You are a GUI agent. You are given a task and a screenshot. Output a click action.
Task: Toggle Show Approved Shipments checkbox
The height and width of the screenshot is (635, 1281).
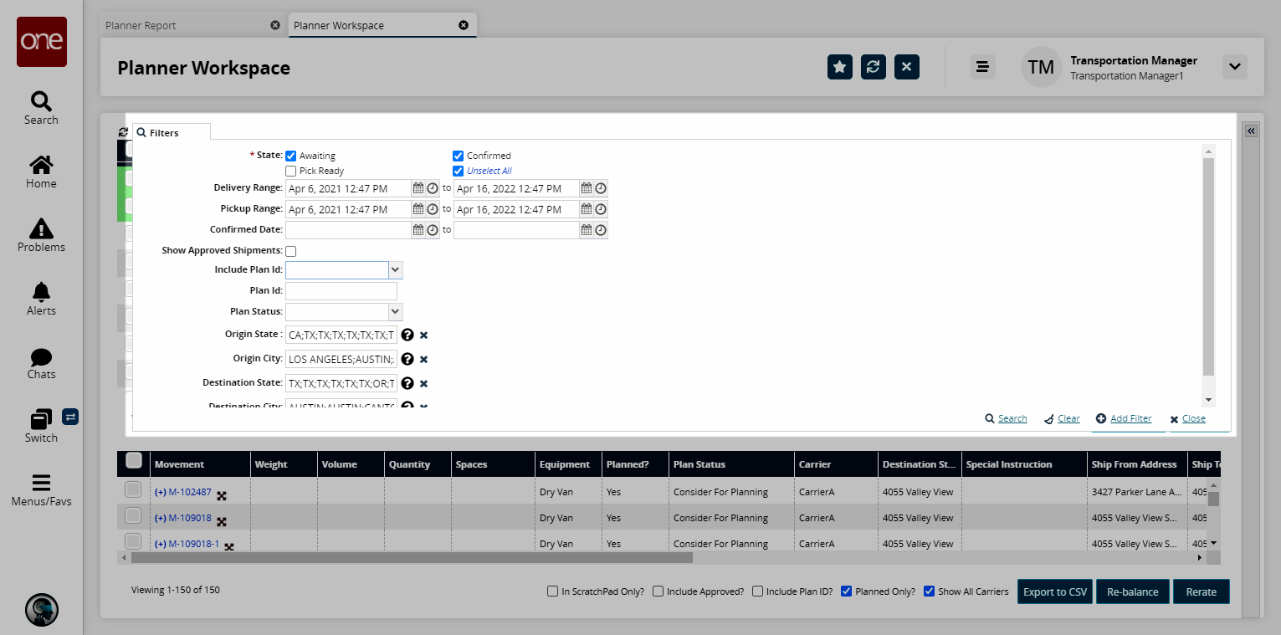point(291,251)
